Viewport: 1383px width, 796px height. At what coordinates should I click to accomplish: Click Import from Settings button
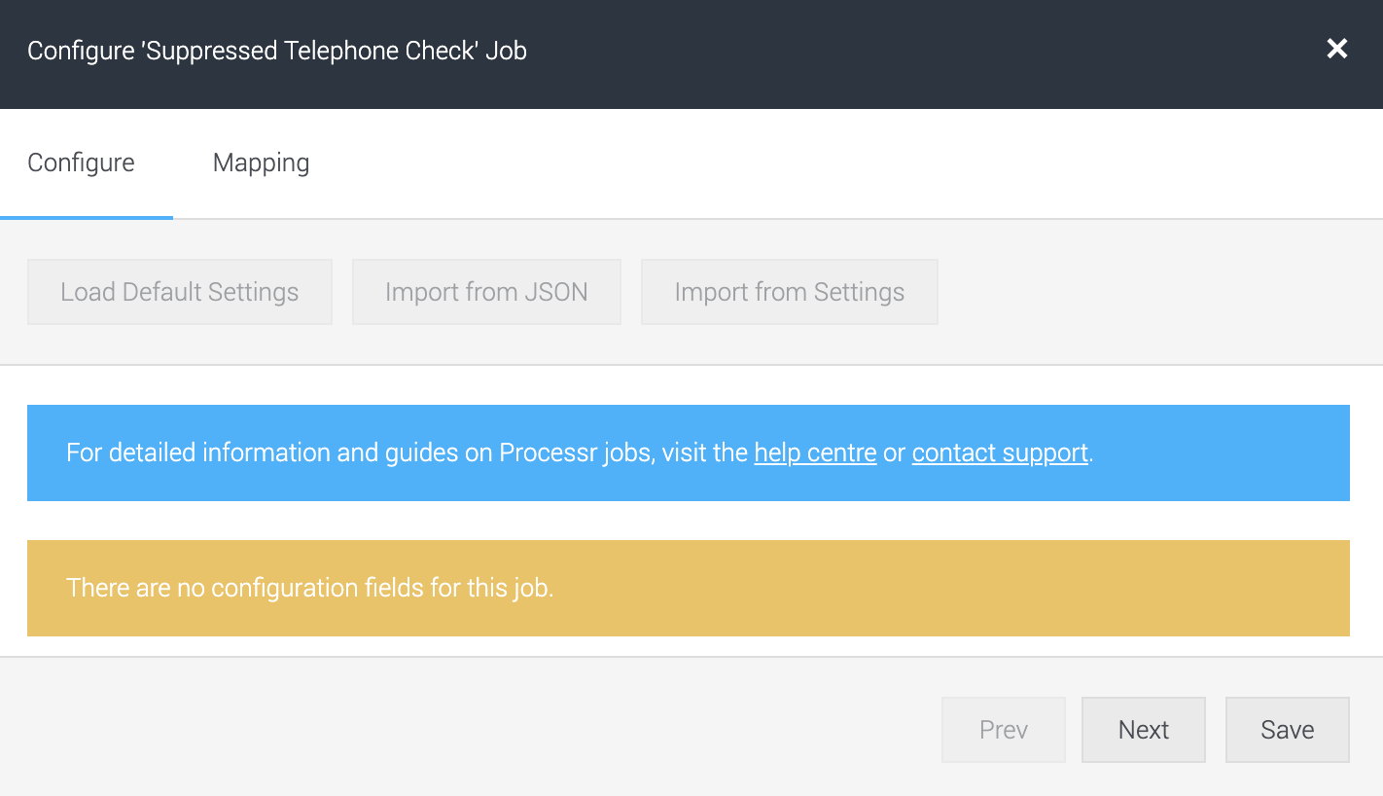[790, 292]
